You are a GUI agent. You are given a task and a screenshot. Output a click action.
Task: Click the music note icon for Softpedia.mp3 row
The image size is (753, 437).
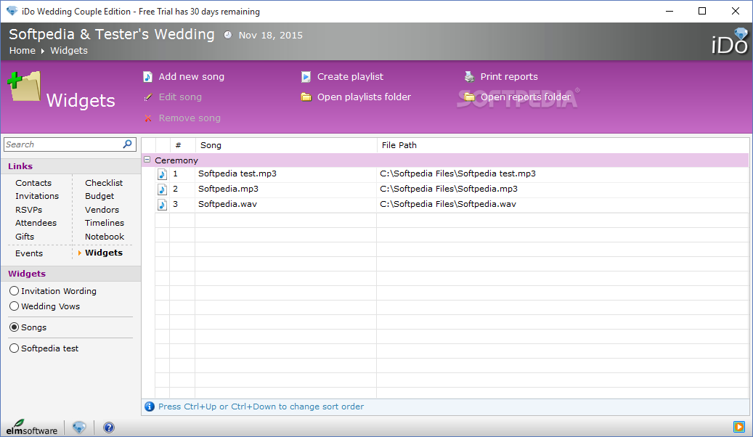pos(163,189)
